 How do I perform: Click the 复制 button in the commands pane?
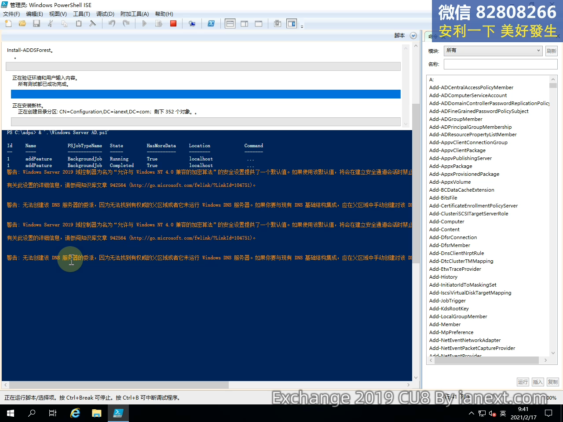(553, 382)
